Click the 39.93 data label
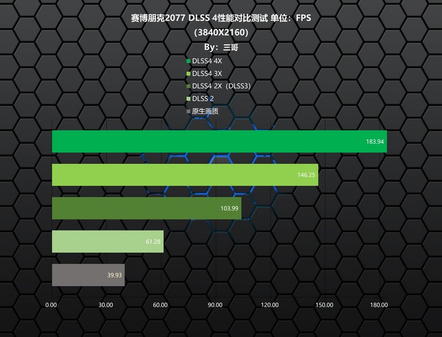 (114, 275)
